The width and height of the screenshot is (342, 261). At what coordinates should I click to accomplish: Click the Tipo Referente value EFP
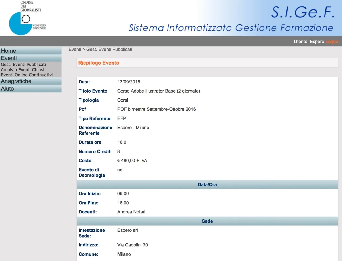122,118
